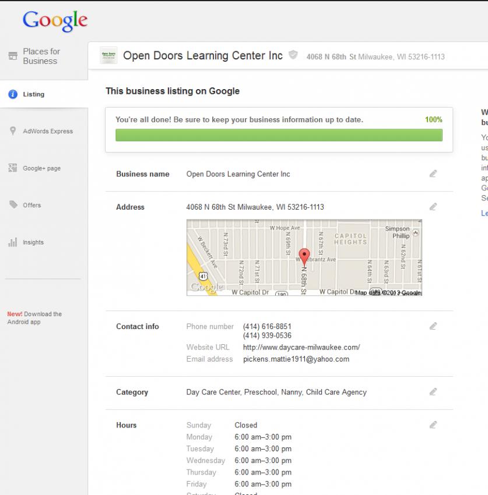488x495 pixels.
Task: Click the verified shield badge icon
Action: click(x=293, y=55)
